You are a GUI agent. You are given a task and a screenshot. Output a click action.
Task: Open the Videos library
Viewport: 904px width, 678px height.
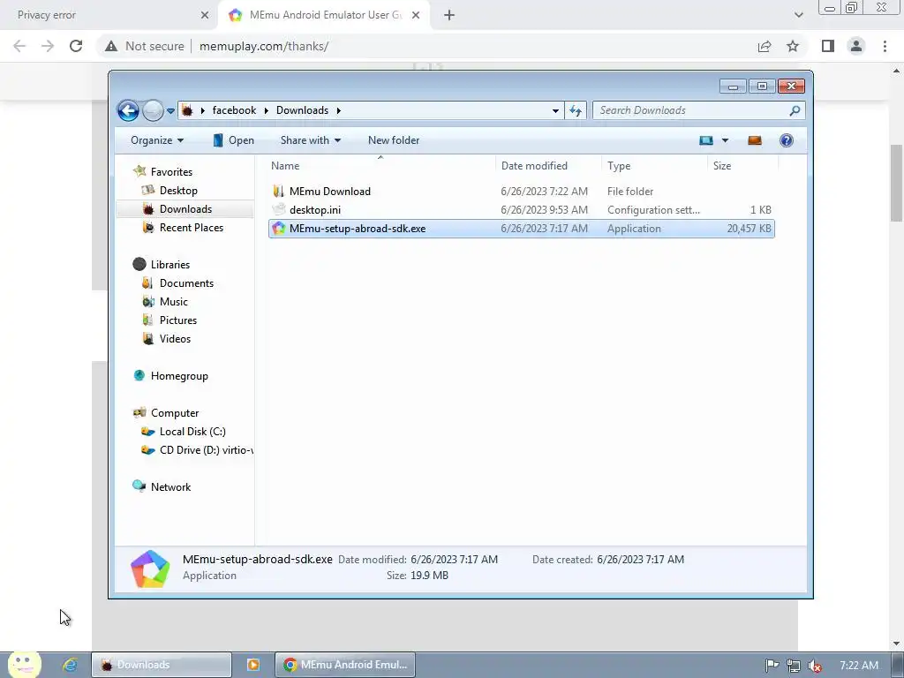pyautogui.click(x=175, y=338)
